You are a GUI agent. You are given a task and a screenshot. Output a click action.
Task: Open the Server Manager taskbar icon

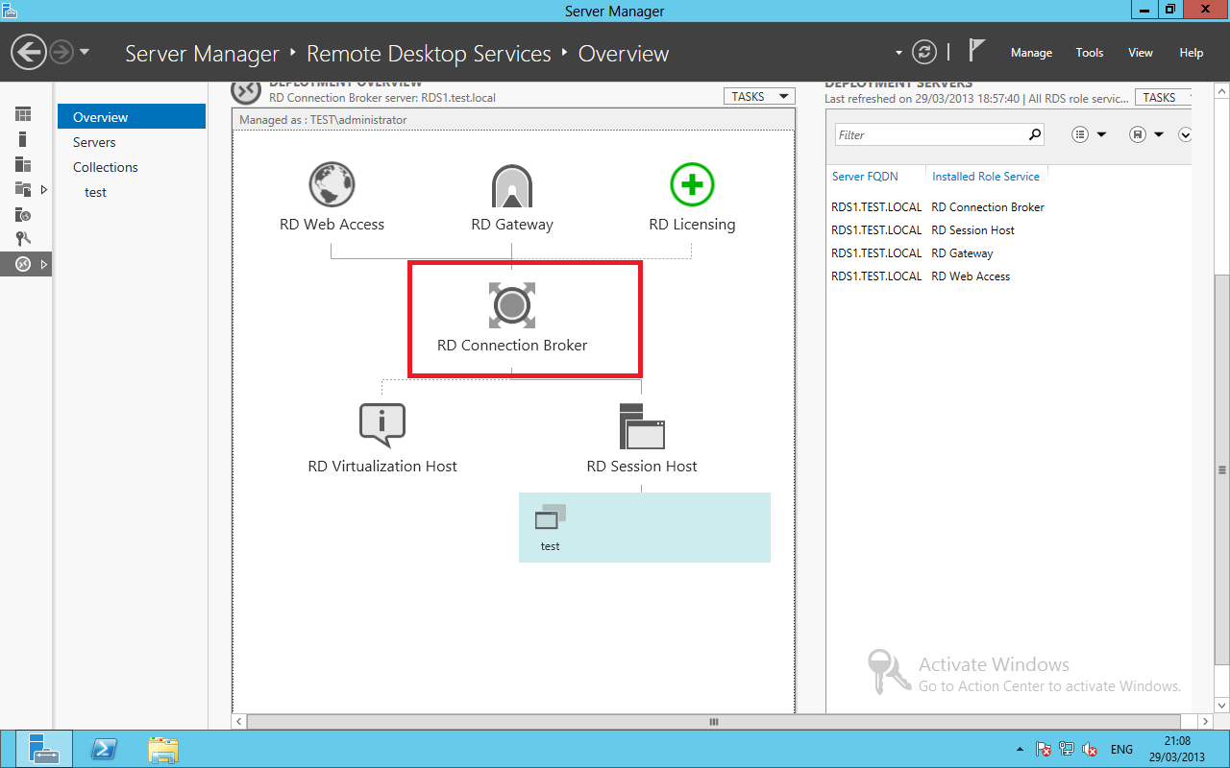(43, 749)
